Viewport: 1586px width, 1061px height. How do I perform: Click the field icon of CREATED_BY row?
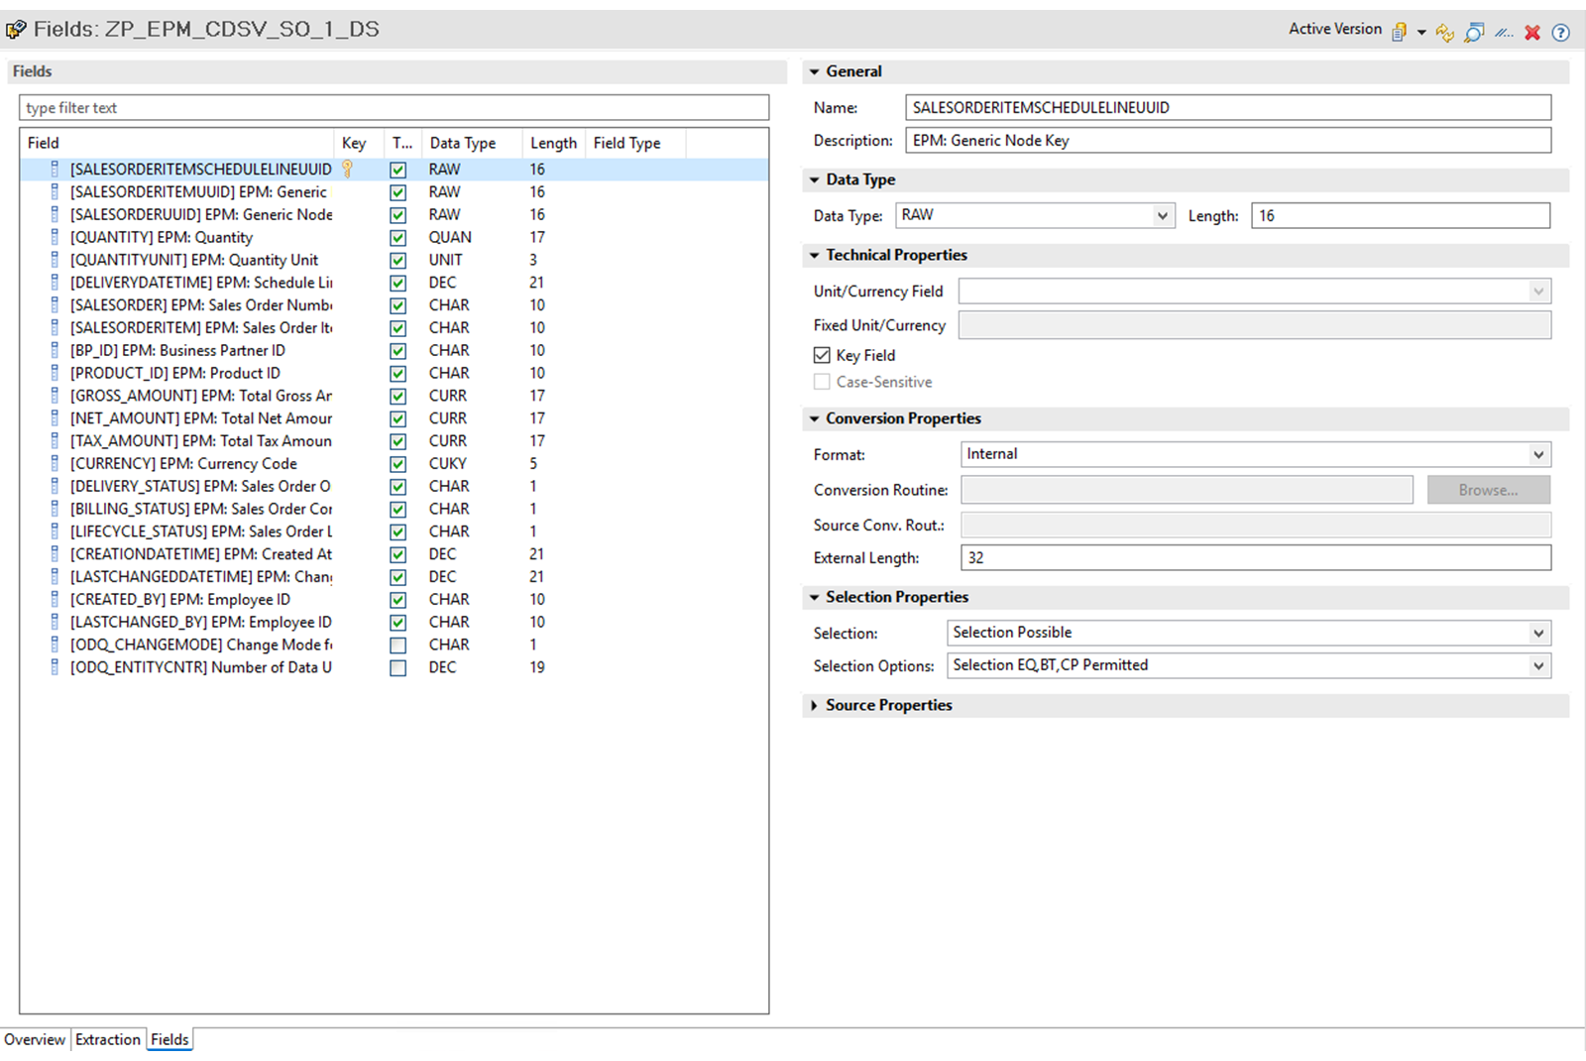(55, 599)
